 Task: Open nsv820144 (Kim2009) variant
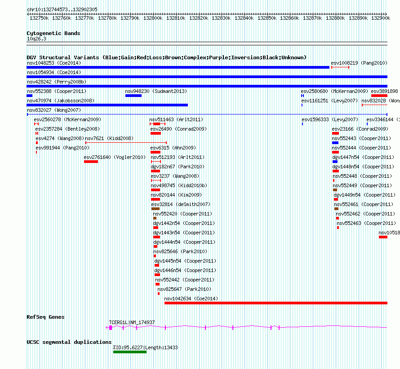pos(176,195)
